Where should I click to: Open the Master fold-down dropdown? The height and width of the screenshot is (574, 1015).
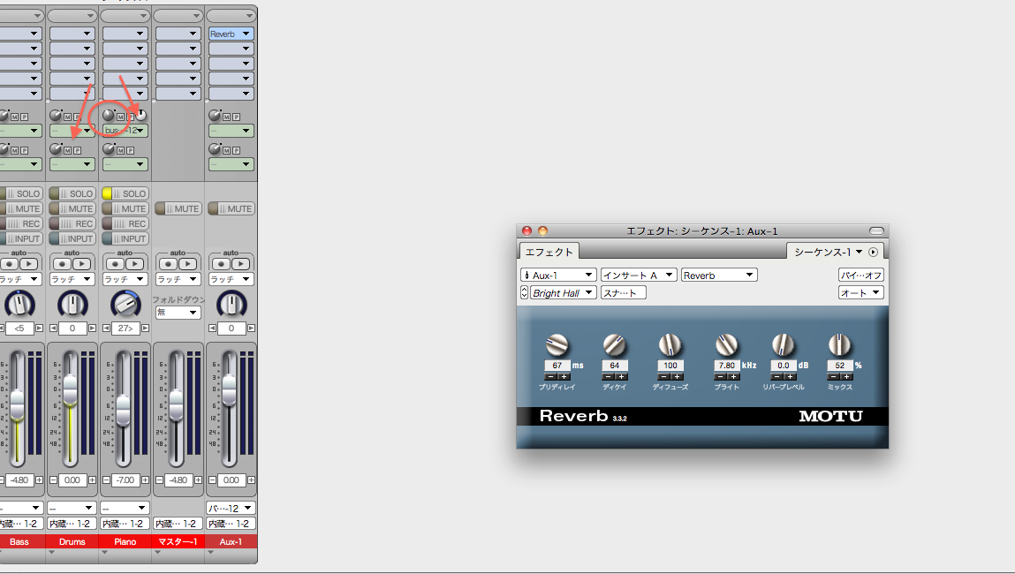coord(178,312)
